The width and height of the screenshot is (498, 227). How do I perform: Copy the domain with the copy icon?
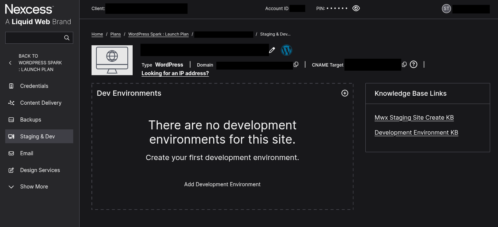pos(296,64)
